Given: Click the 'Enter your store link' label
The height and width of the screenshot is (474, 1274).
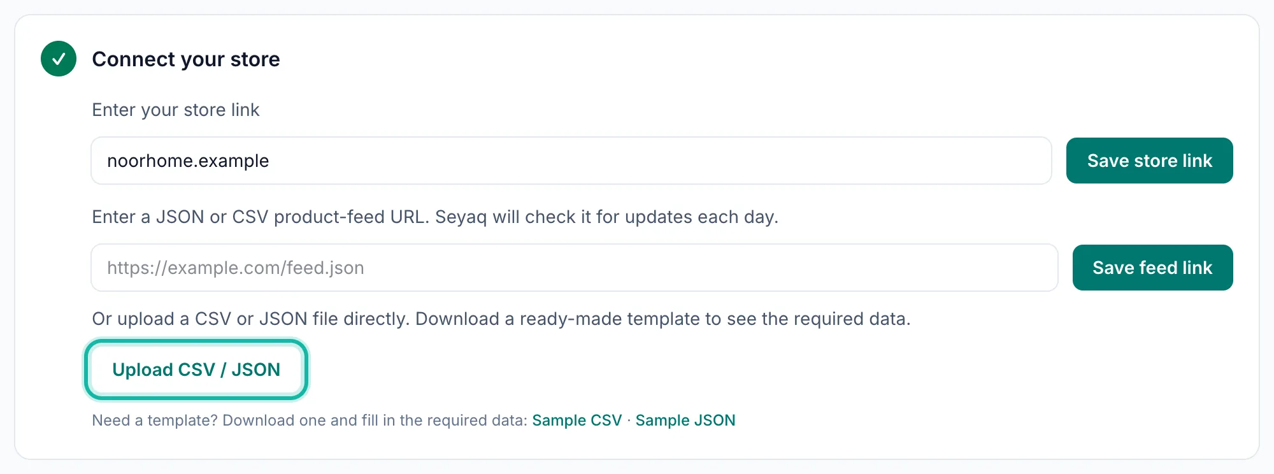Looking at the screenshot, I should (176, 110).
